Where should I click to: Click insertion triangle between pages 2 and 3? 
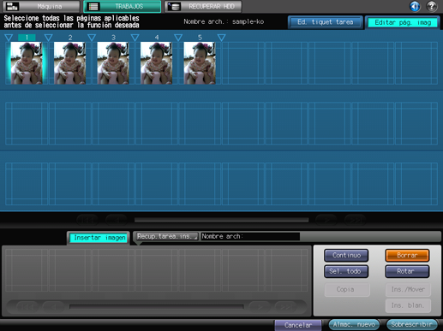click(x=92, y=38)
